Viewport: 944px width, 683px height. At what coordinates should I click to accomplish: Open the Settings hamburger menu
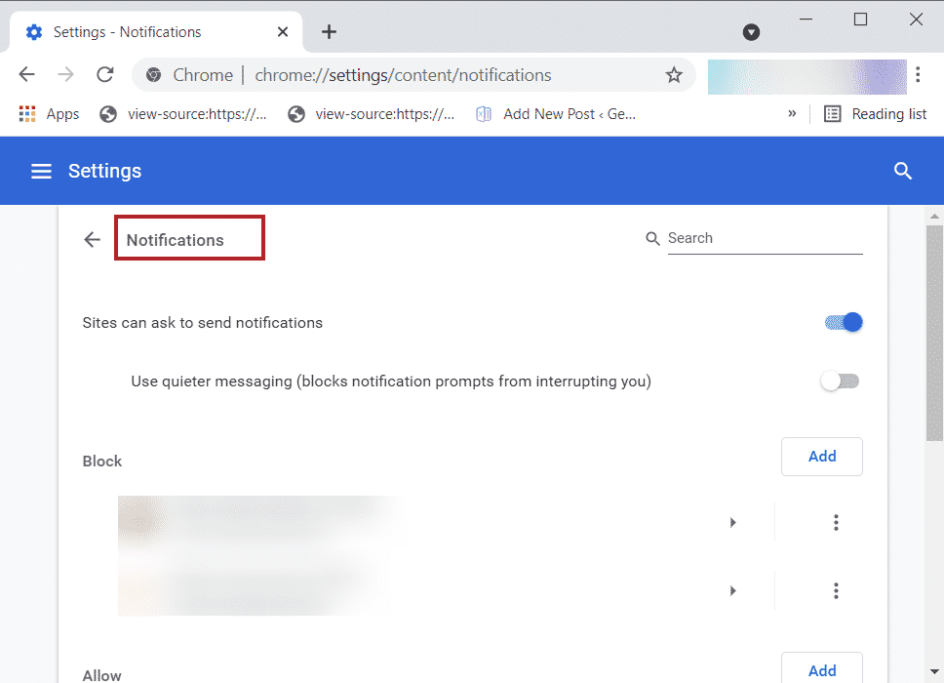pos(41,171)
